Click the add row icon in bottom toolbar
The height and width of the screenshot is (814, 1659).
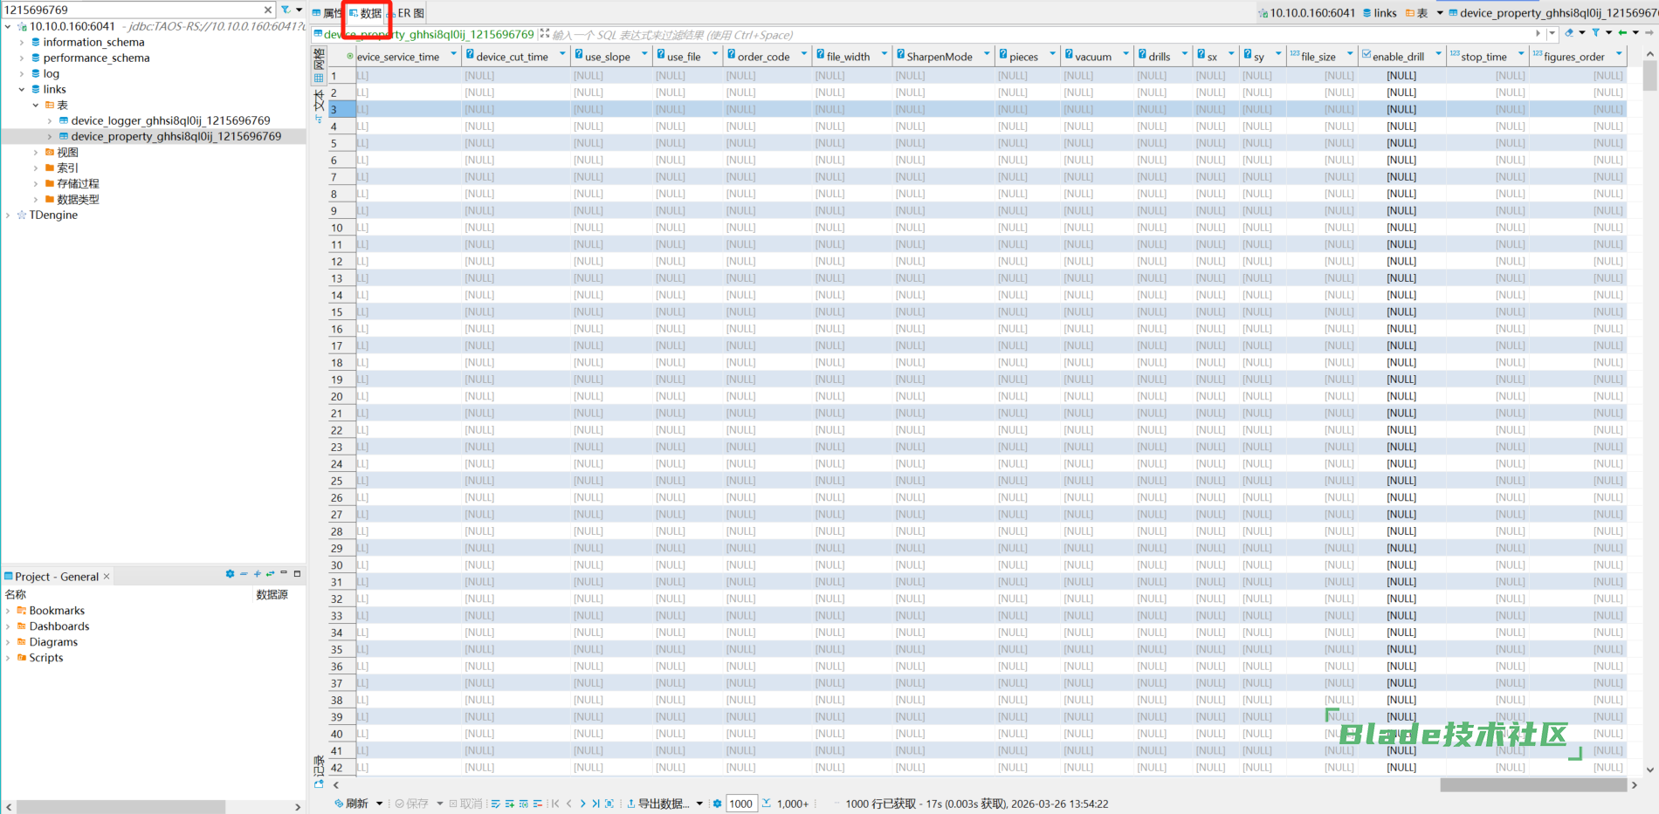tap(510, 804)
